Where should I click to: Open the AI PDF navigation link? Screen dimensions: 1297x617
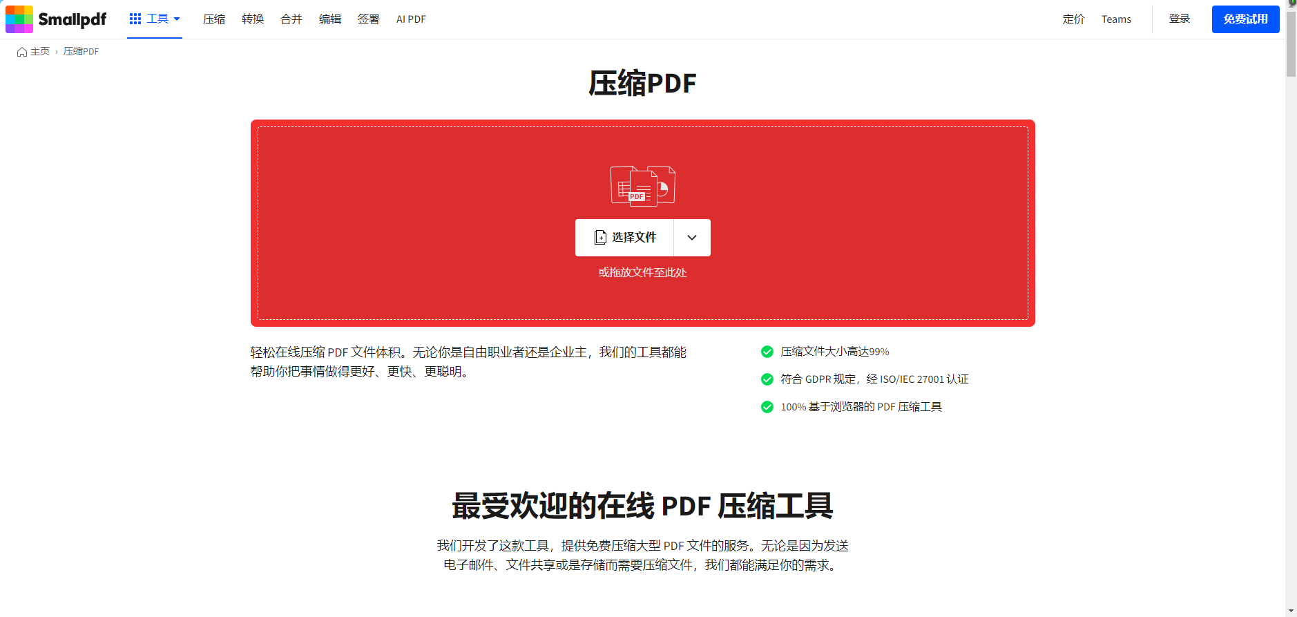(x=411, y=19)
